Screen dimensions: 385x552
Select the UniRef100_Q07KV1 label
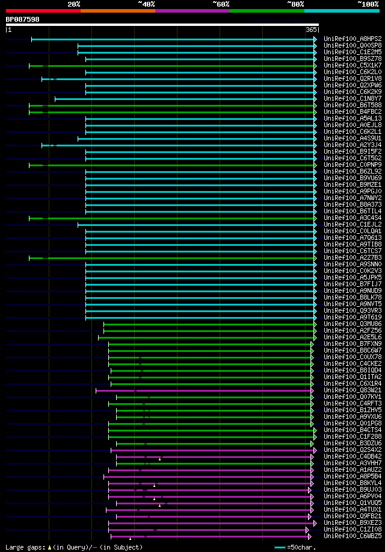pyautogui.click(x=353, y=397)
